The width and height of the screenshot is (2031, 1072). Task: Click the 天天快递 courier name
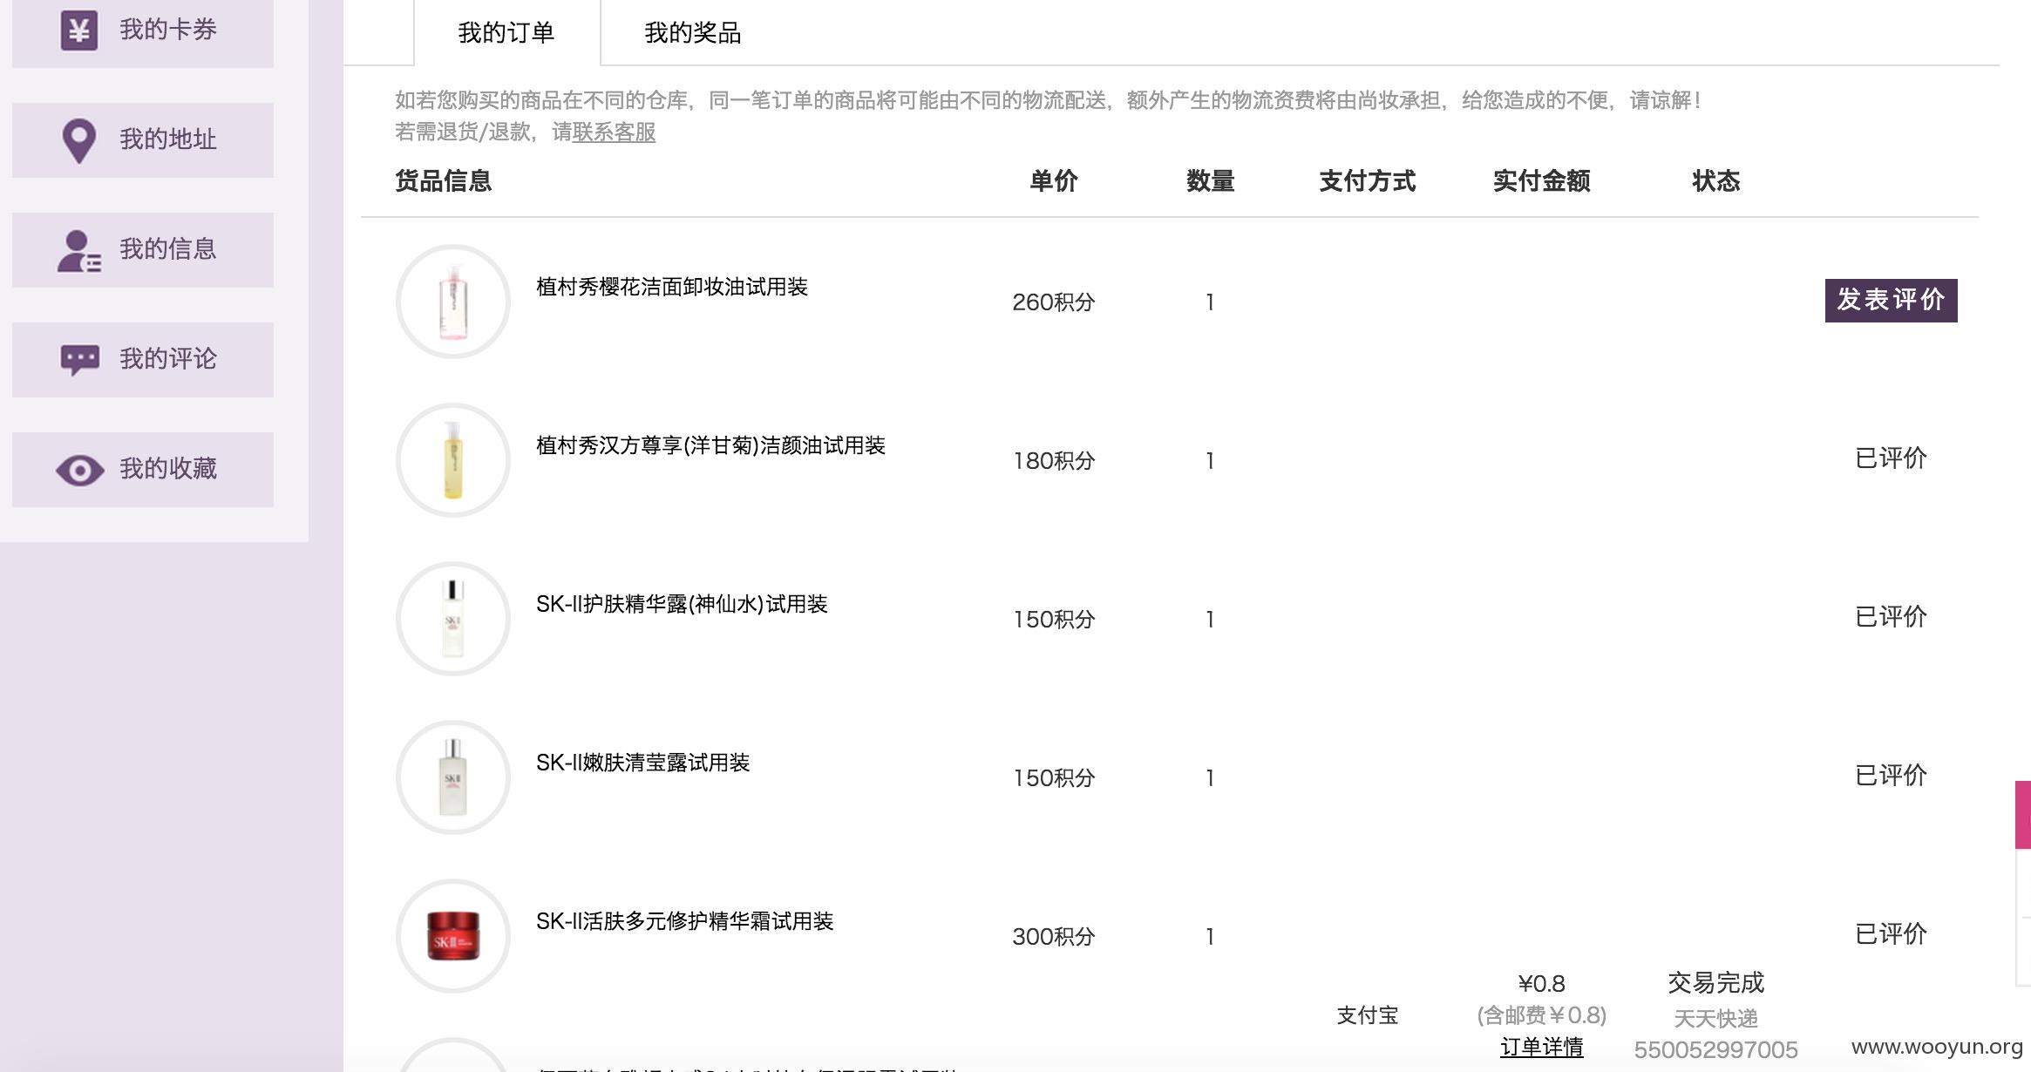pyautogui.click(x=1715, y=1018)
